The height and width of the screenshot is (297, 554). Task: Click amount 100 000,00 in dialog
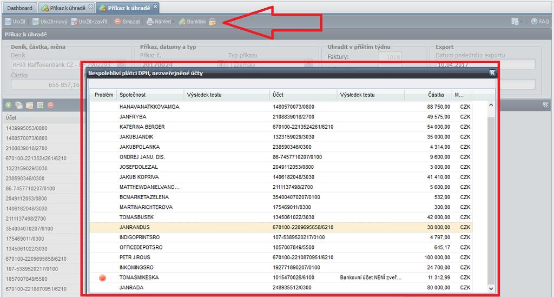click(437, 258)
